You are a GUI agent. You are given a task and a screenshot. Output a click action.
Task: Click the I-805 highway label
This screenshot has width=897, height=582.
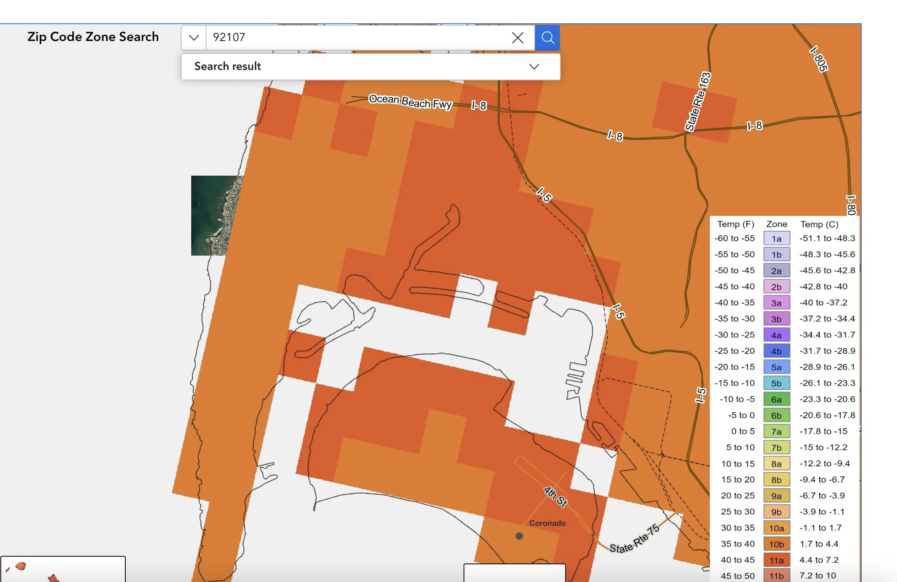click(x=819, y=59)
